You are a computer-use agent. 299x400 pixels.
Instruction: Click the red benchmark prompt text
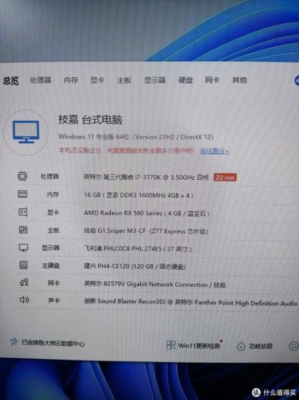[x=127, y=151]
